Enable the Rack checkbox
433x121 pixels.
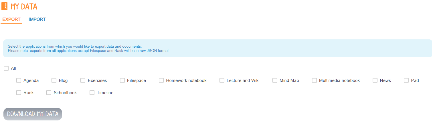click(x=19, y=93)
